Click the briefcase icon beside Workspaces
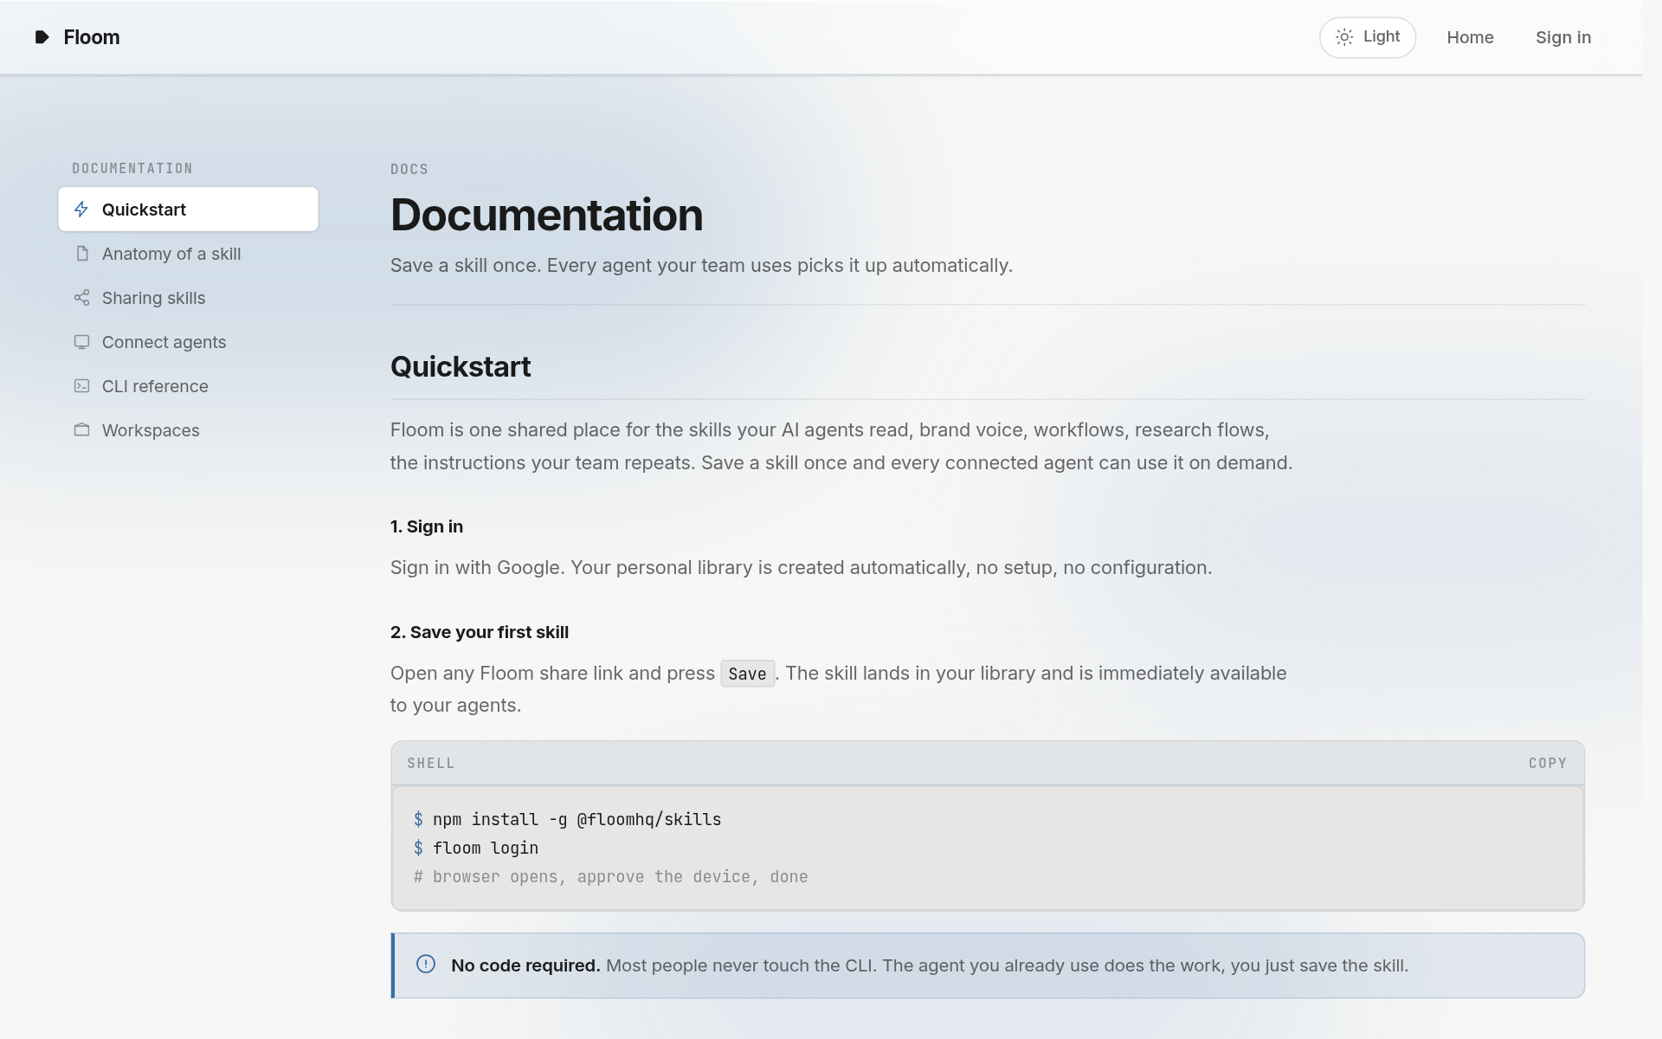The height and width of the screenshot is (1039, 1662). 82,430
